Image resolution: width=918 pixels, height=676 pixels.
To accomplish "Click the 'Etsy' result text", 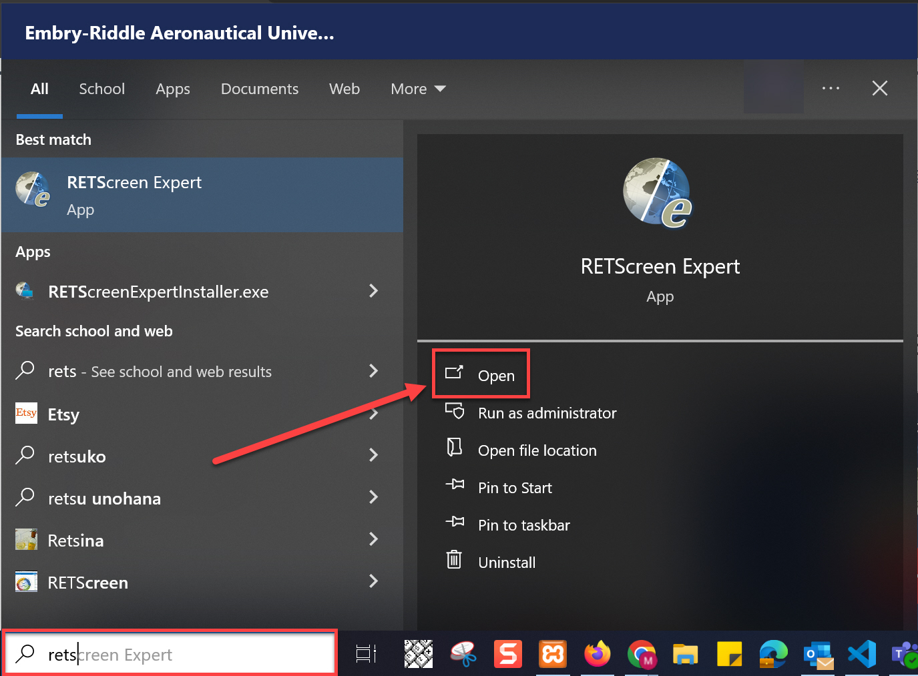I will pos(63,415).
